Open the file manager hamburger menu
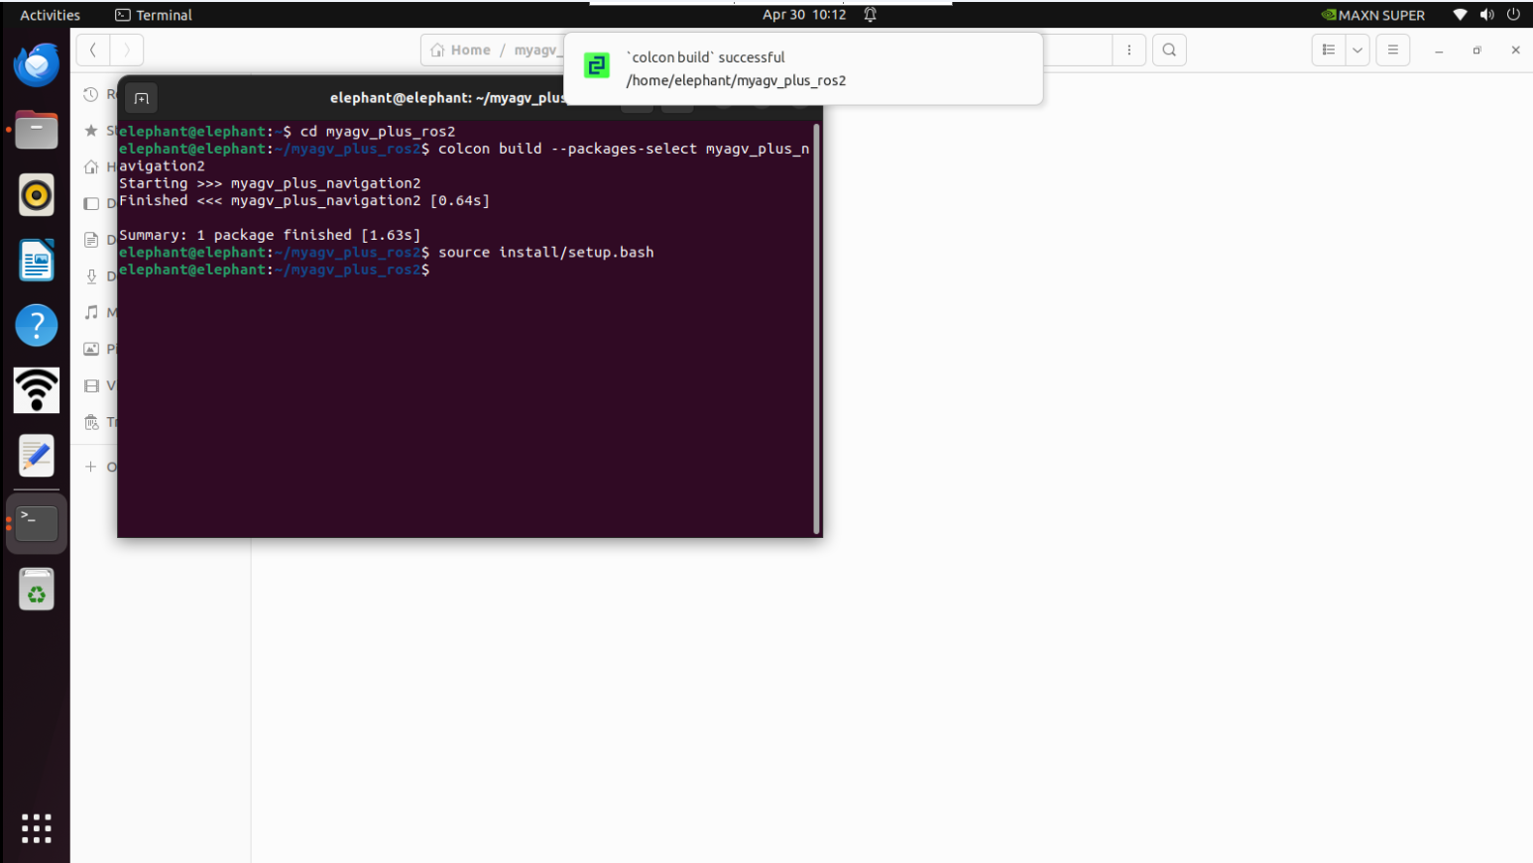The width and height of the screenshot is (1533, 863). (1393, 50)
